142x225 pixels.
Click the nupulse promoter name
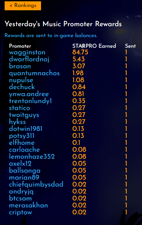(21, 80)
